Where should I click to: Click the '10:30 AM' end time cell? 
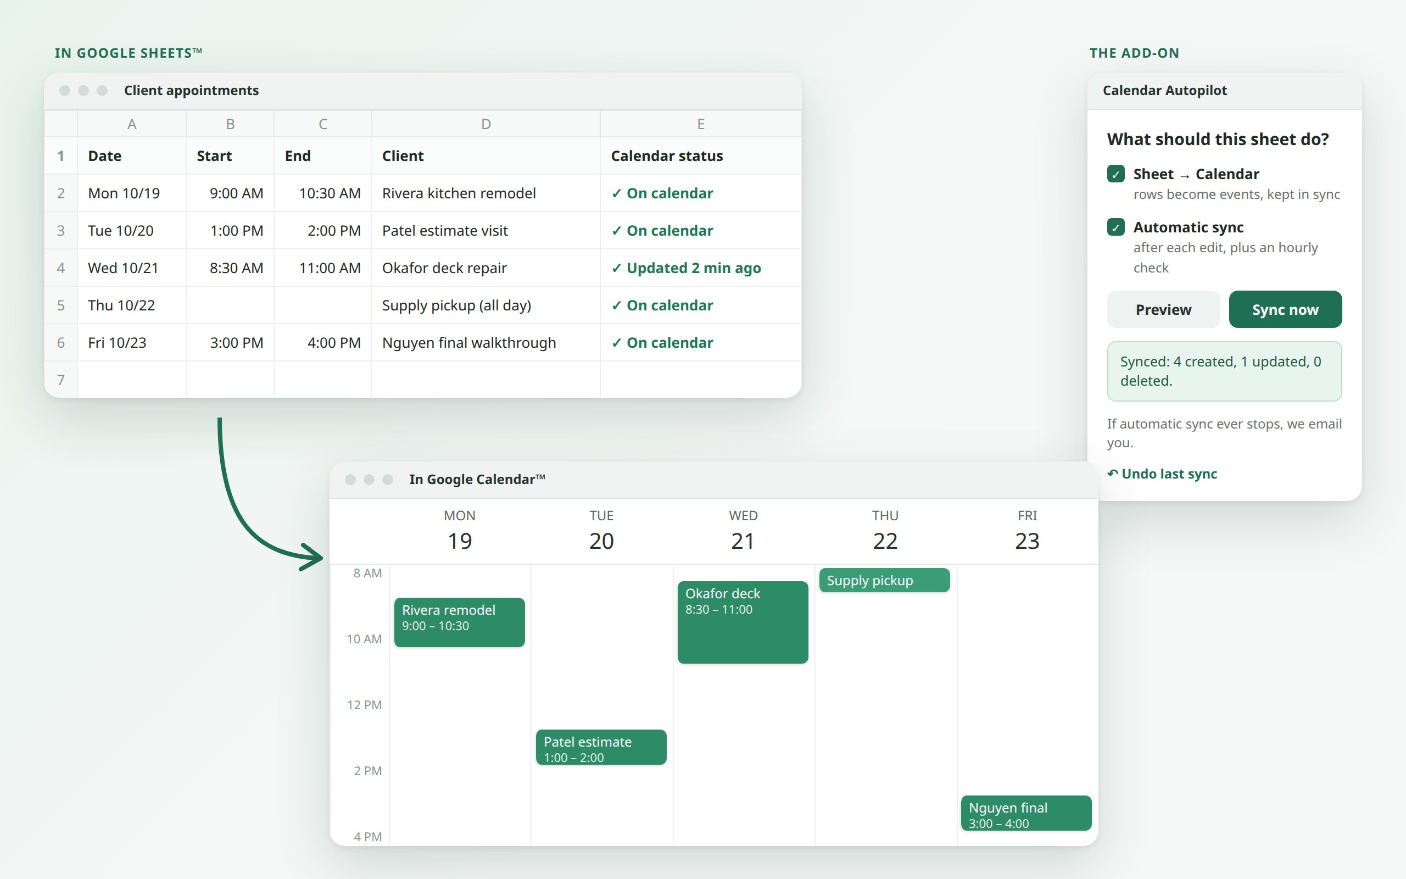[323, 193]
